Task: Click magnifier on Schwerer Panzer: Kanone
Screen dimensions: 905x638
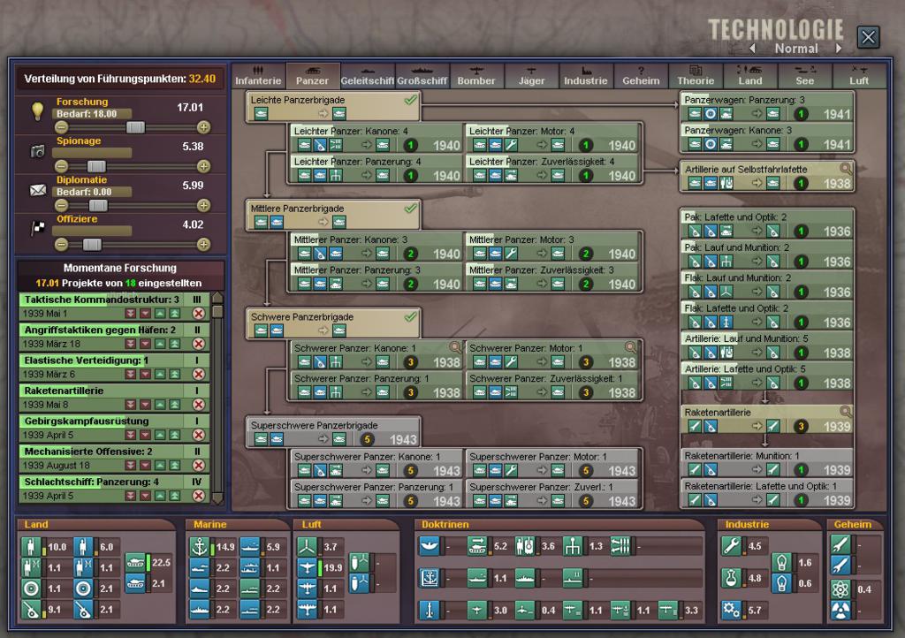Action: pyautogui.click(x=455, y=347)
